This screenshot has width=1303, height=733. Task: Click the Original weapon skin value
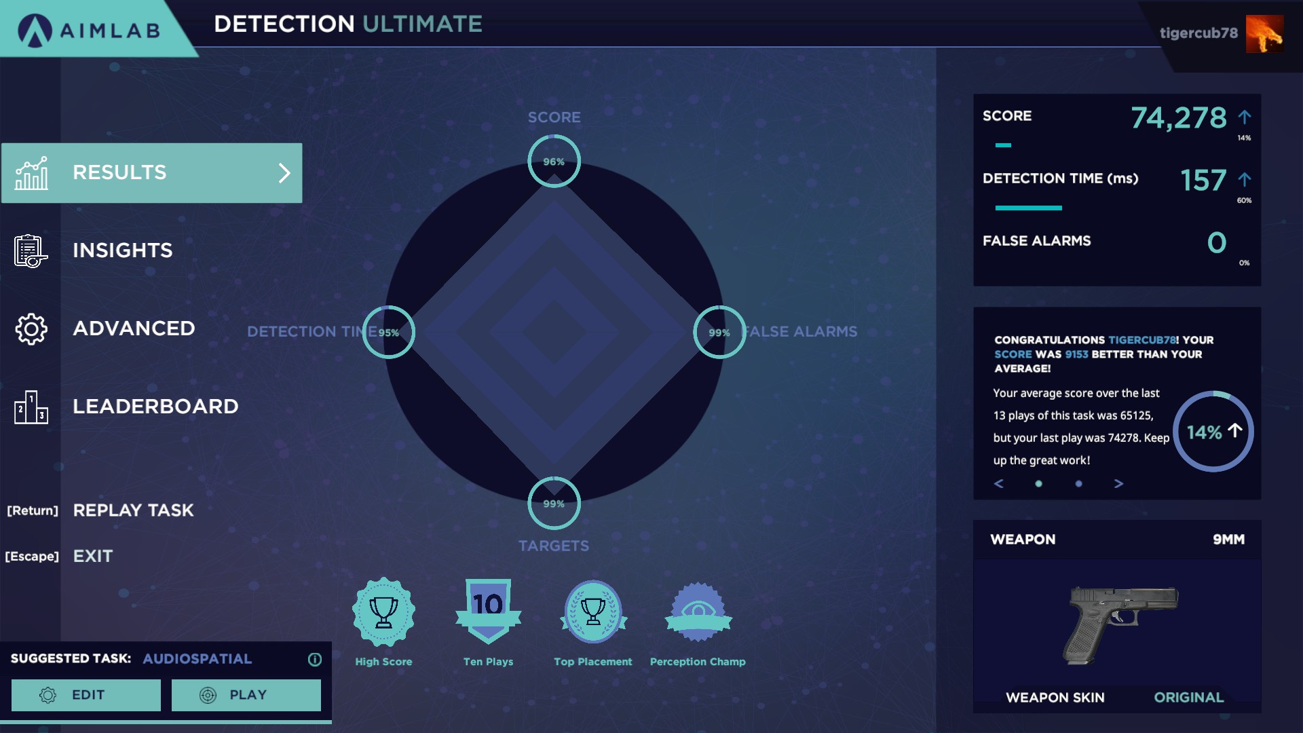pyautogui.click(x=1189, y=698)
